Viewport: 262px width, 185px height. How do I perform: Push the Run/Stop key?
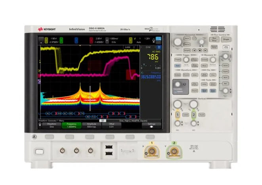[214, 39]
